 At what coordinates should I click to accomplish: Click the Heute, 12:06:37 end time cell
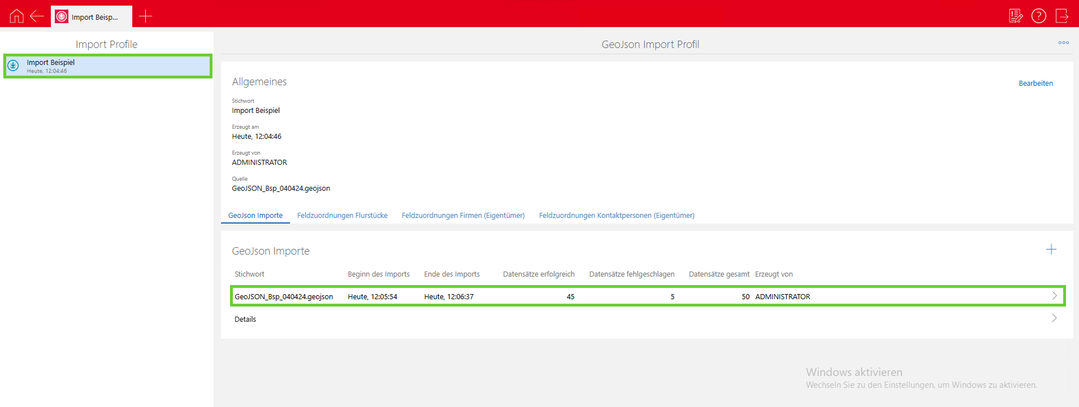pos(449,297)
